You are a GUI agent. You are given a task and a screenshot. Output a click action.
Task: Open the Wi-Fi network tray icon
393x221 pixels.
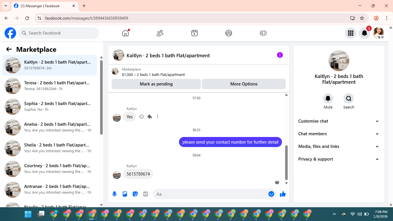pyautogui.click(x=352, y=214)
